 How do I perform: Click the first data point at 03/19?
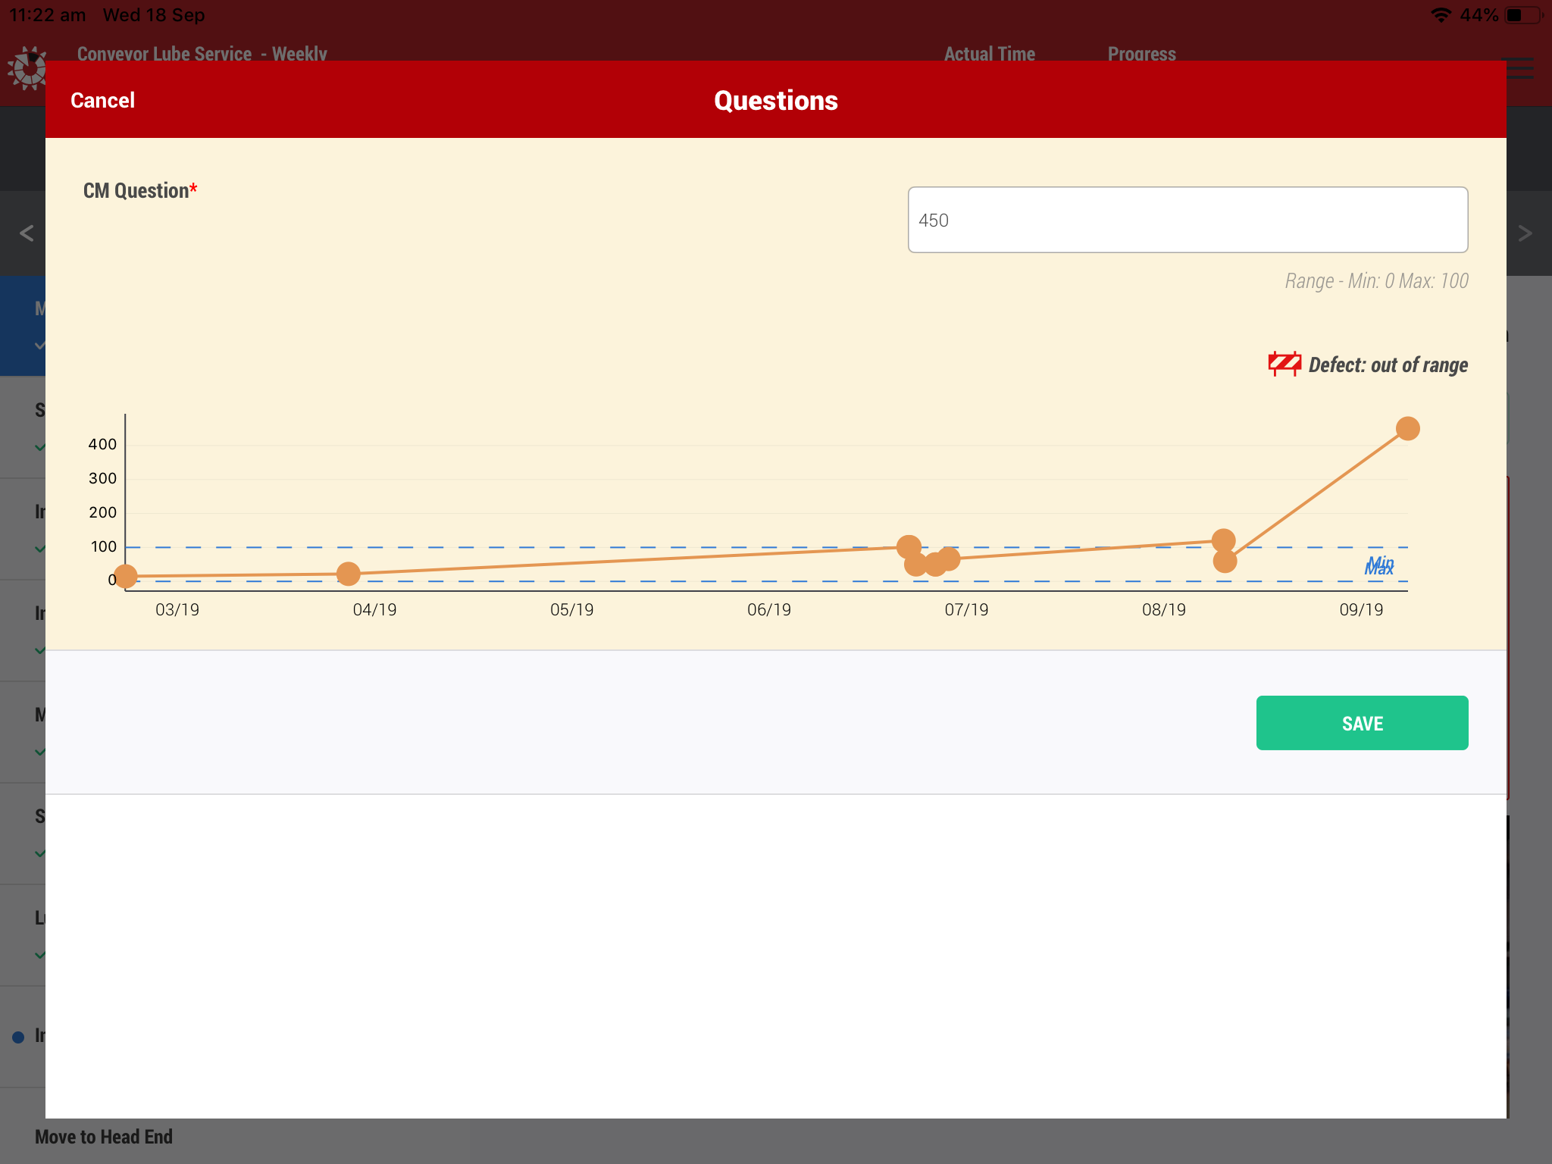click(x=126, y=577)
